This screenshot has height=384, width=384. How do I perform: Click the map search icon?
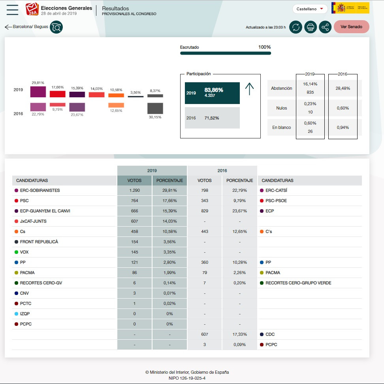pyautogui.click(x=56, y=27)
